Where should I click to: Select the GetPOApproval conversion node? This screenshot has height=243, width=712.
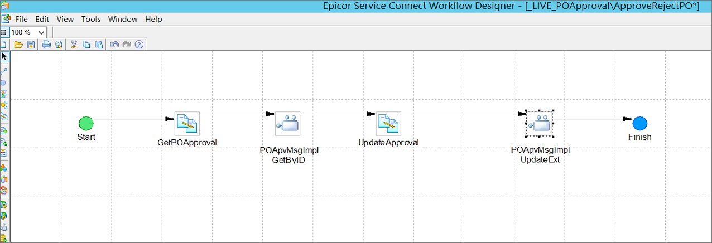[x=187, y=124]
